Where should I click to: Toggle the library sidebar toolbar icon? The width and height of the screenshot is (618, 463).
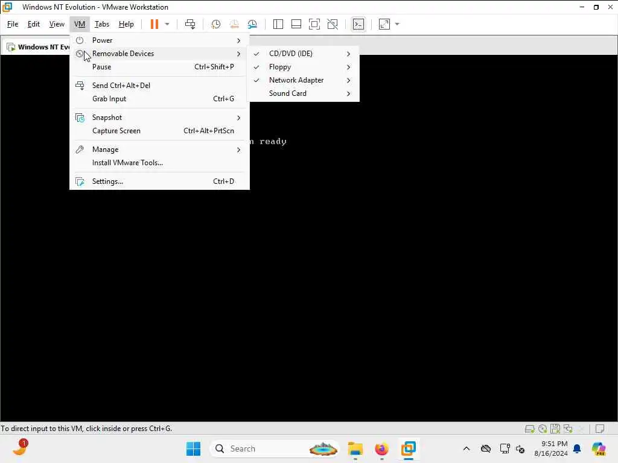pyautogui.click(x=278, y=24)
